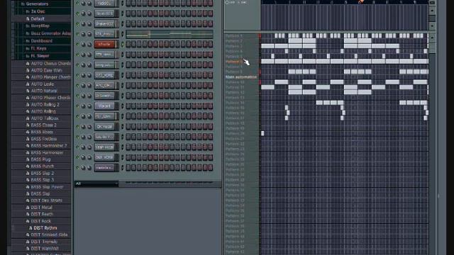
Task: Select the Default preset in the browser
Action: pos(38,19)
